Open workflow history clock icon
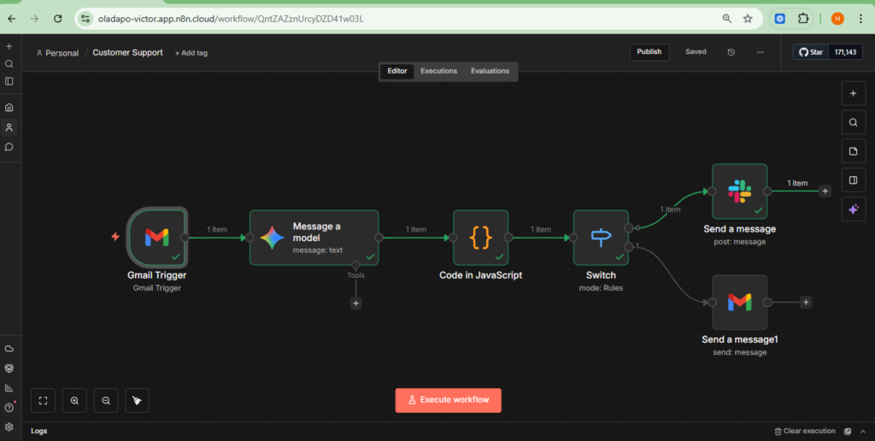 point(731,52)
